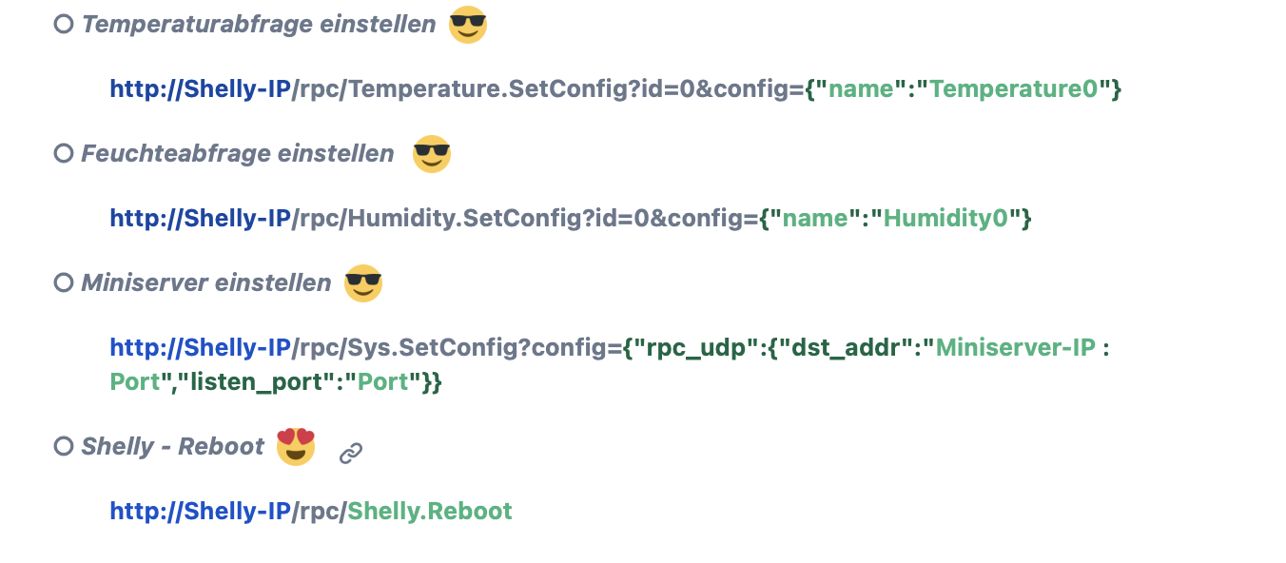Copy anchor link via chain icon
This screenshot has height=563, width=1286.
[x=351, y=454]
